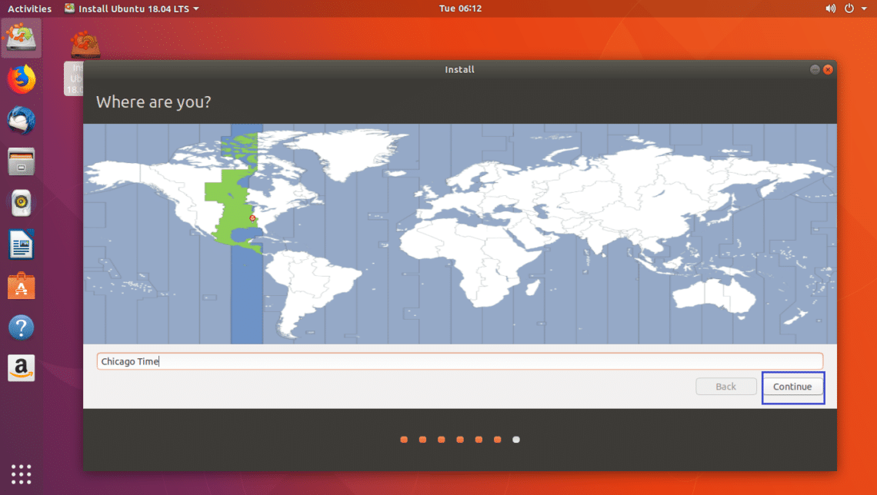877x495 pixels.
Task: Open the Files manager in the dock
Action: (x=22, y=162)
